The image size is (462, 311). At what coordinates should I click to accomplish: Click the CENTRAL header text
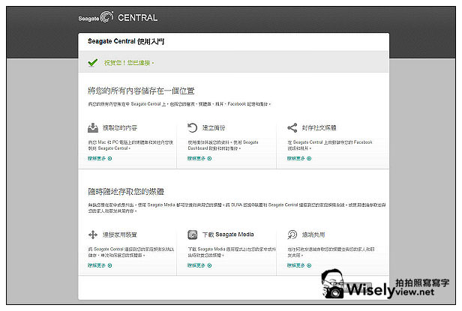(137, 18)
